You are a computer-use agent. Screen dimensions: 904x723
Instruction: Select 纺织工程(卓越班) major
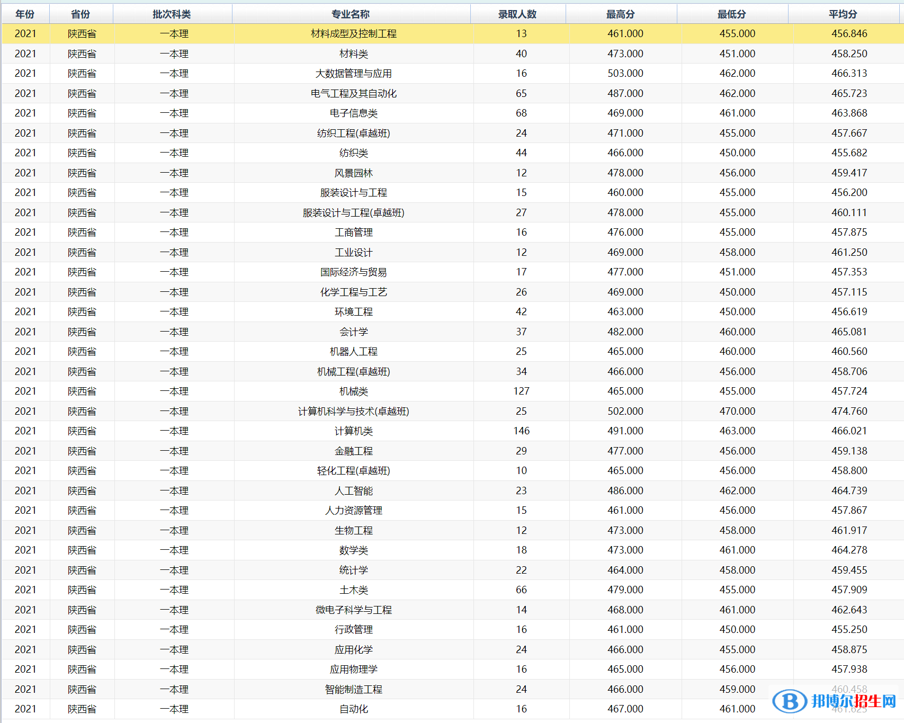click(354, 133)
